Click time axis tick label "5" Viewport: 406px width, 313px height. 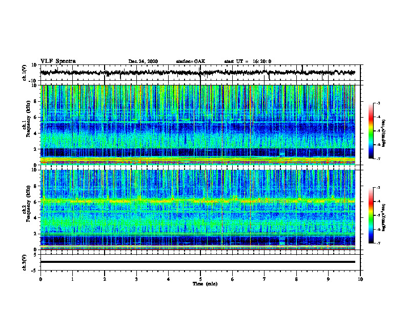(x=200, y=279)
